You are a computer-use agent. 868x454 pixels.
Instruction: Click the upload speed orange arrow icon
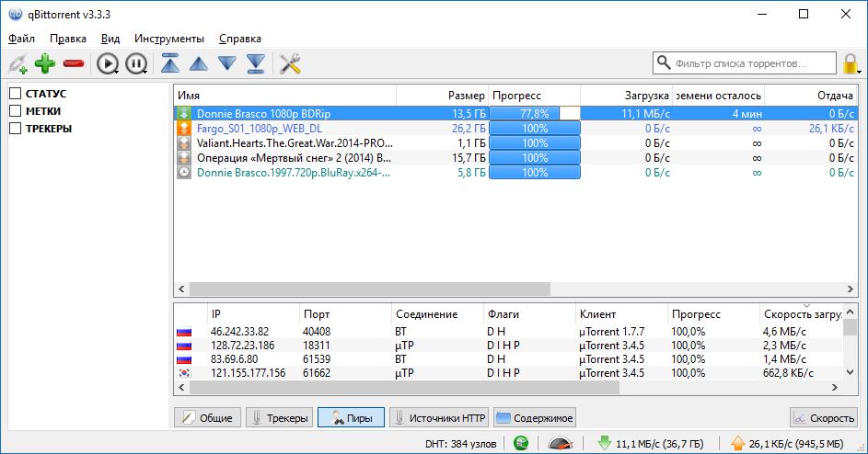pyautogui.click(x=738, y=443)
